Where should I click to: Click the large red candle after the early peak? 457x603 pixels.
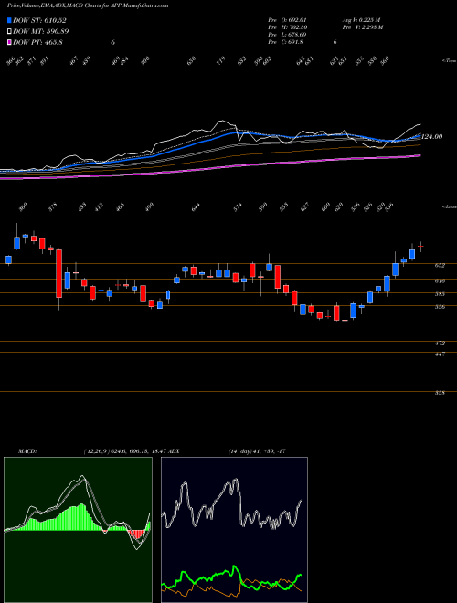click(58, 273)
